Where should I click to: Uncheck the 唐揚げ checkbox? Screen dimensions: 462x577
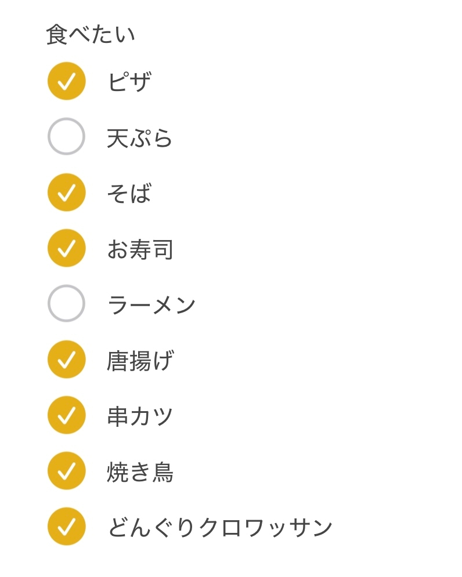point(67,360)
